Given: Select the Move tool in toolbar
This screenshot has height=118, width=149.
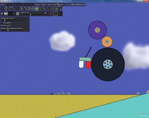Looking at the screenshot, I should tap(2, 9).
